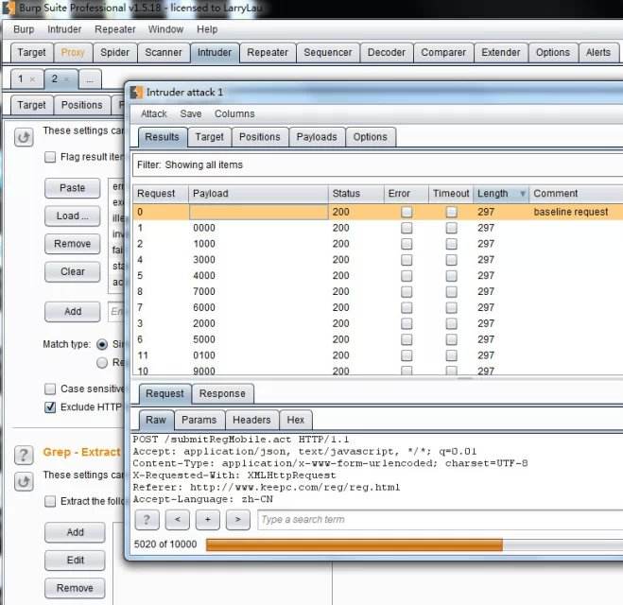Open help question mark icon beside Grep - Extract
This screenshot has height=605, width=623.
[x=24, y=455]
